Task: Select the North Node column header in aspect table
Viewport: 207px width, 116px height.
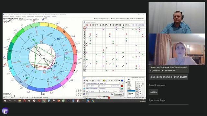Action: (120, 25)
